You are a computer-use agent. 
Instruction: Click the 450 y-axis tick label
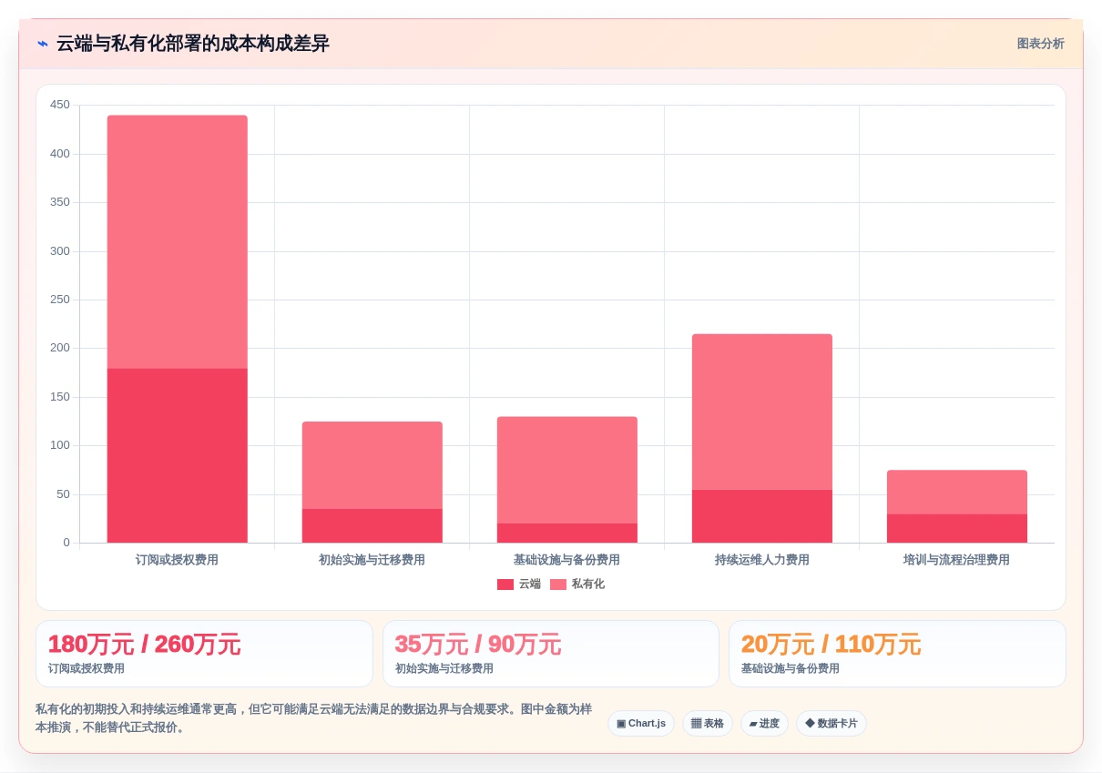(60, 105)
